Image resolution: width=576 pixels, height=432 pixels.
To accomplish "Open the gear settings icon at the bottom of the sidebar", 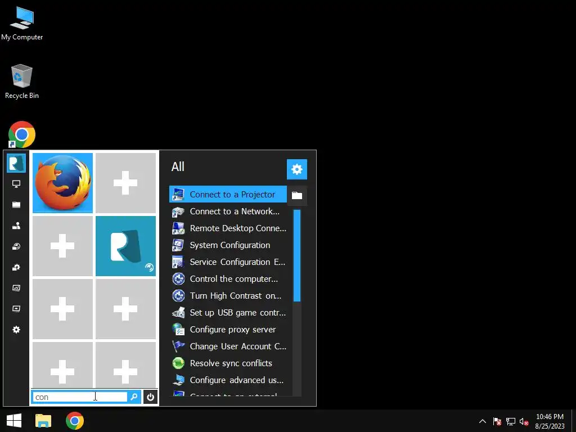I will point(16,330).
